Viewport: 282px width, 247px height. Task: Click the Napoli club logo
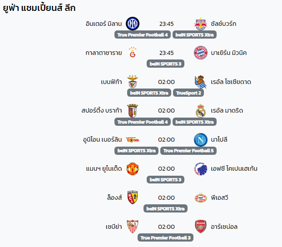click(x=200, y=139)
